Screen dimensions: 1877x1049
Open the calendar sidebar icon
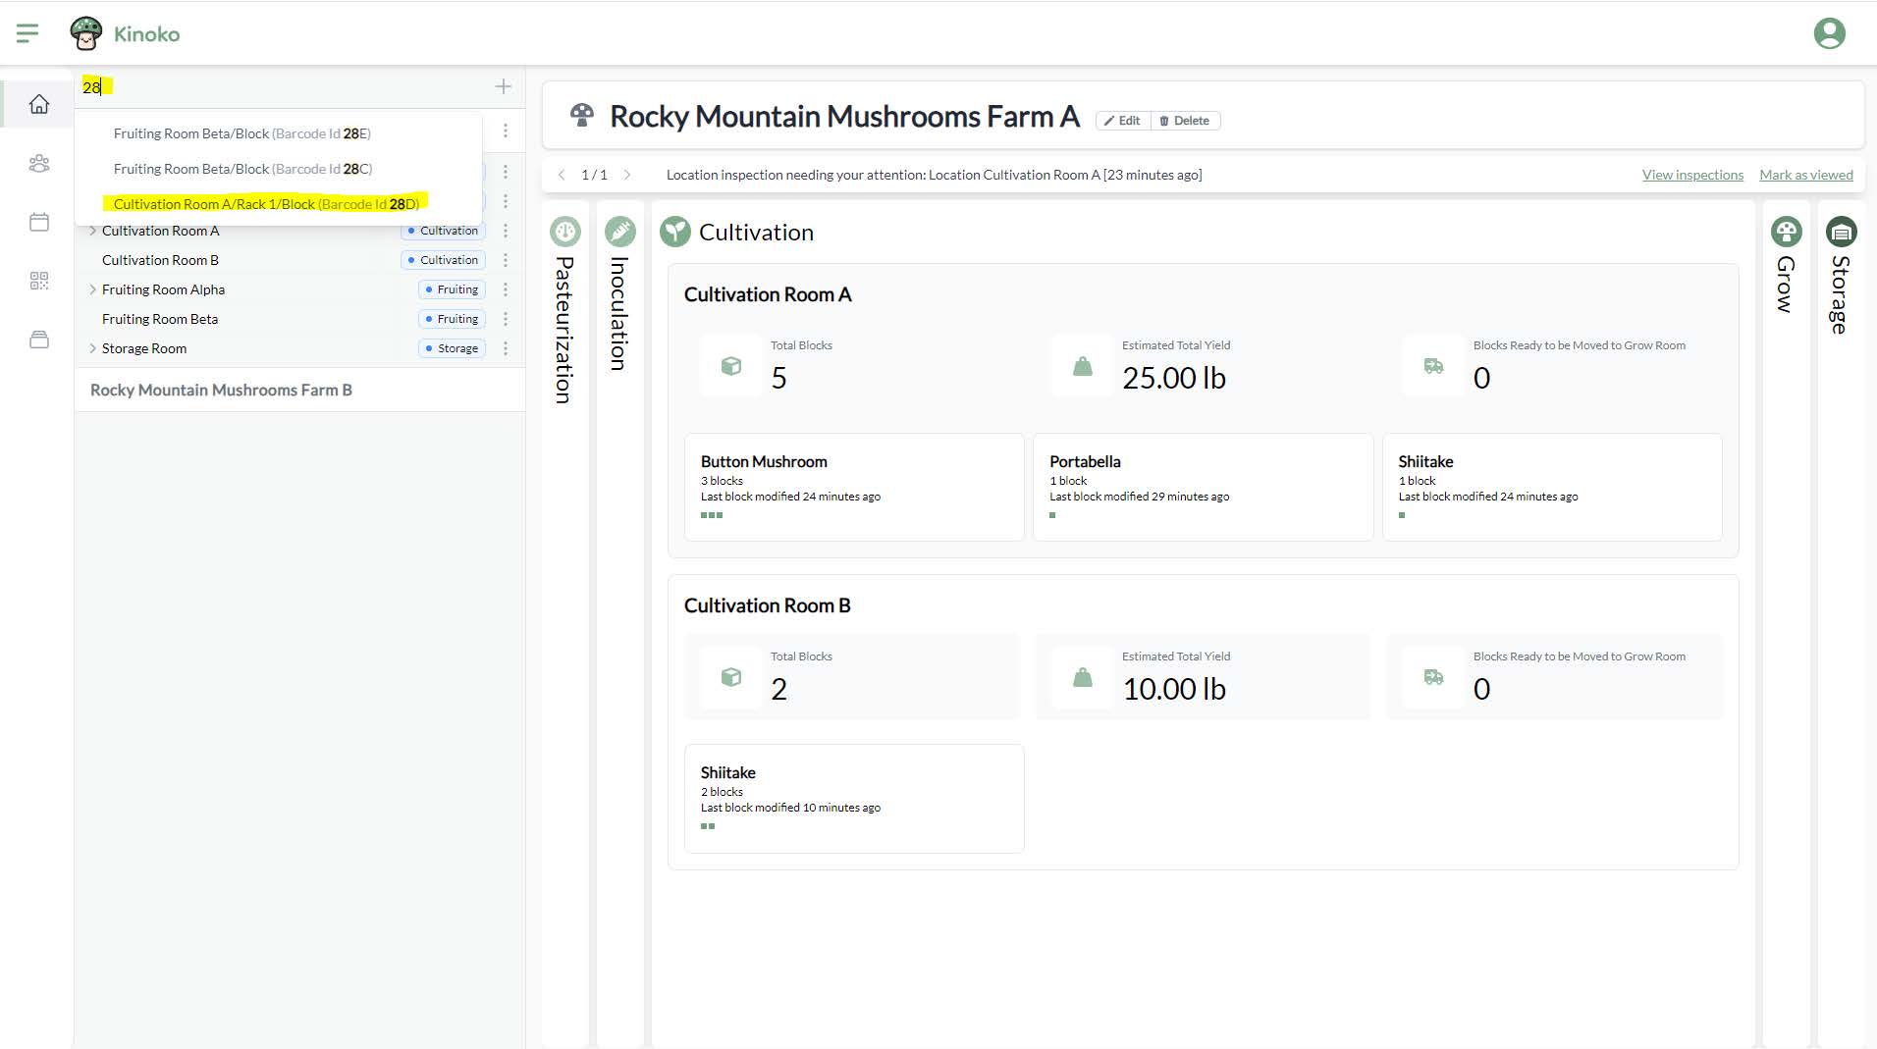tap(39, 223)
